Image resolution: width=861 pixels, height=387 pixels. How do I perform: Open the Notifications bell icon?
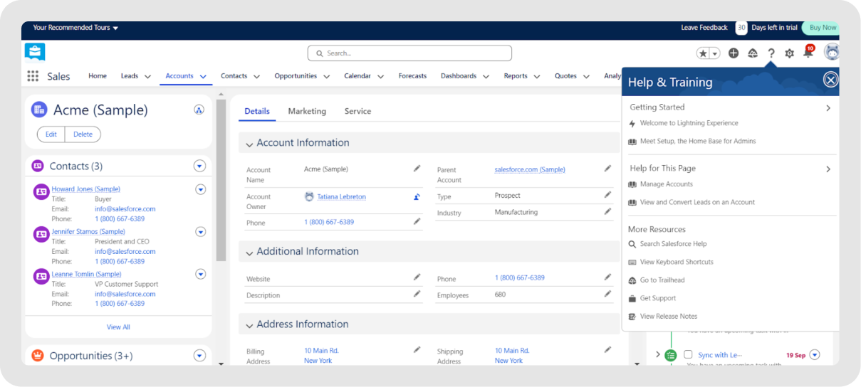[x=808, y=52]
